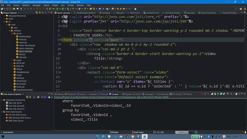Open the Project menu

pos(55,5)
